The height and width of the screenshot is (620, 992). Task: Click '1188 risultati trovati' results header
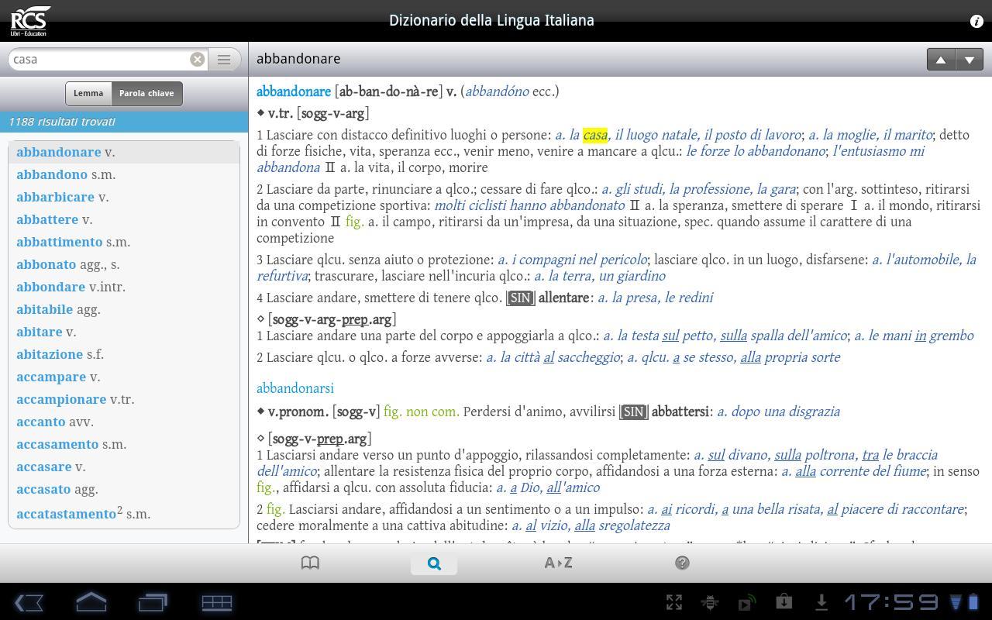coord(124,122)
